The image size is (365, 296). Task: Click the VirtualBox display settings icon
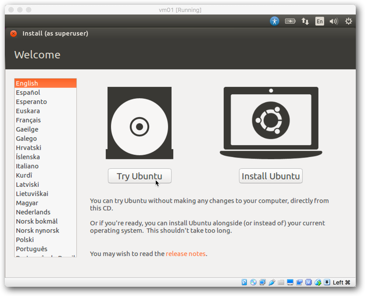point(290,282)
